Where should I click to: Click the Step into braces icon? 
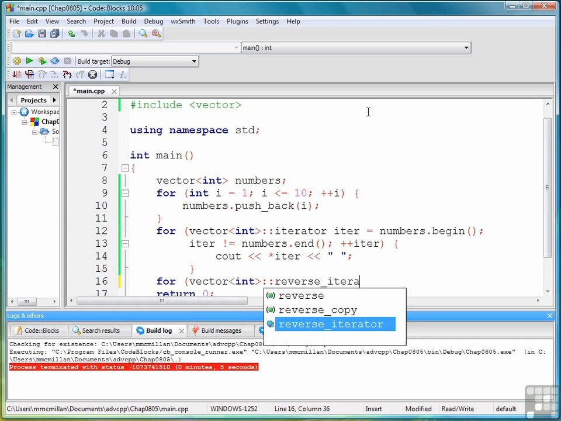(x=67, y=74)
